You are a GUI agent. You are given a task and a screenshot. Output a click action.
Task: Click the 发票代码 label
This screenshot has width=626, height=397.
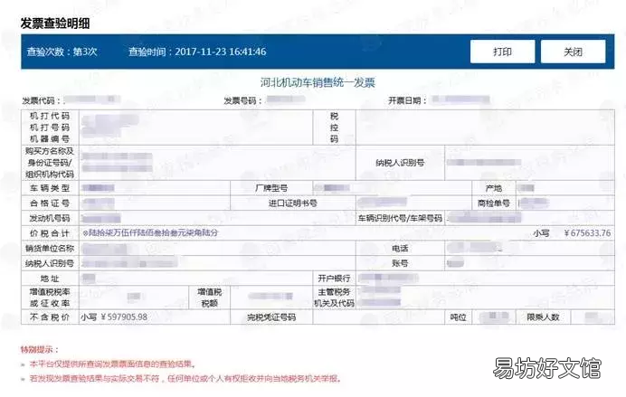click(x=42, y=100)
